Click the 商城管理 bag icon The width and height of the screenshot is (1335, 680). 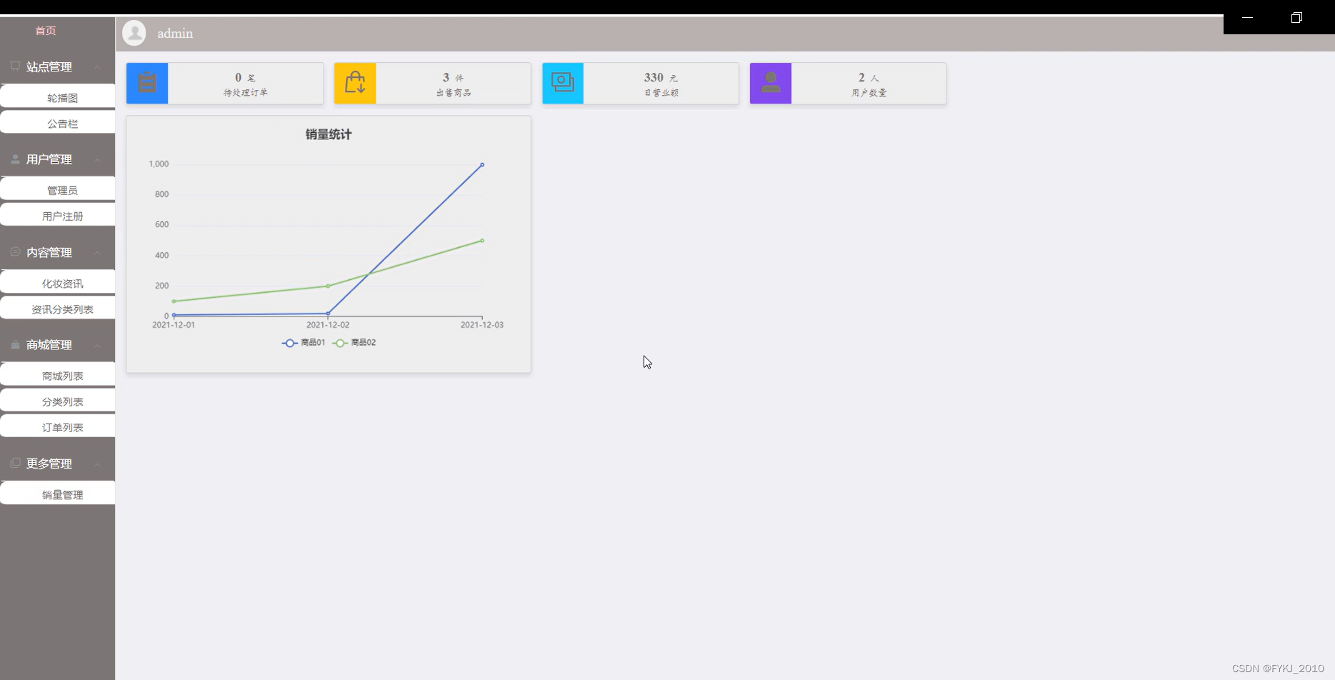pos(15,344)
